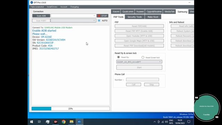
Task: Open the Take screenshot menu
Action: click(37, 7)
